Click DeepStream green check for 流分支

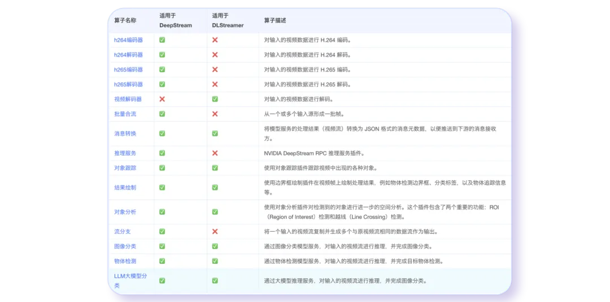click(162, 232)
